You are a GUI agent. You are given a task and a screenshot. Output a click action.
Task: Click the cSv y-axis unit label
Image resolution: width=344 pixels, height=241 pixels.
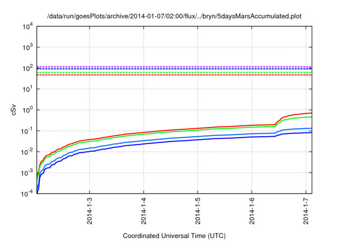[13, 110]
